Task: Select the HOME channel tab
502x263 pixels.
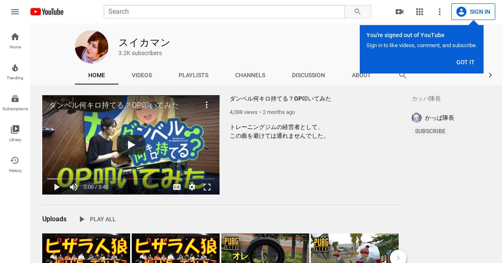Action: (x=97, y=75)
